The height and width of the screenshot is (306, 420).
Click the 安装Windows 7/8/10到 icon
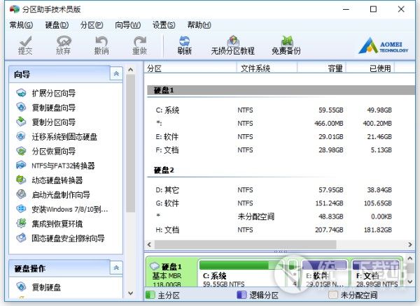coord(21,209)
